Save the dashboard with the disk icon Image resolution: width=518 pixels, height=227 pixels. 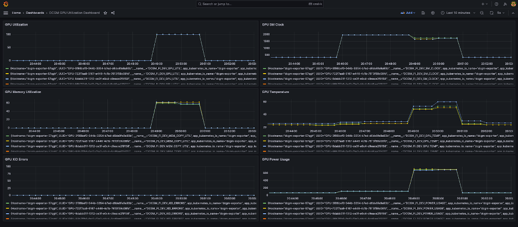(x=424, y=12)
